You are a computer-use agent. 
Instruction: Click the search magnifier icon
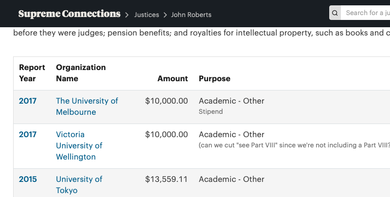tap(335, 13)
